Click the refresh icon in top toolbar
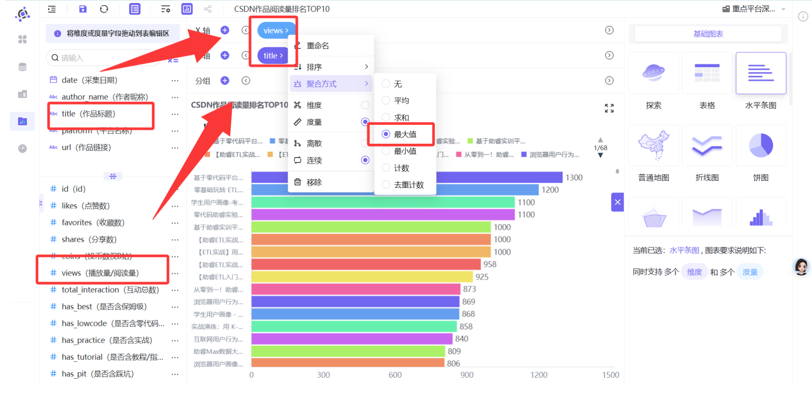 click(104, 9)
